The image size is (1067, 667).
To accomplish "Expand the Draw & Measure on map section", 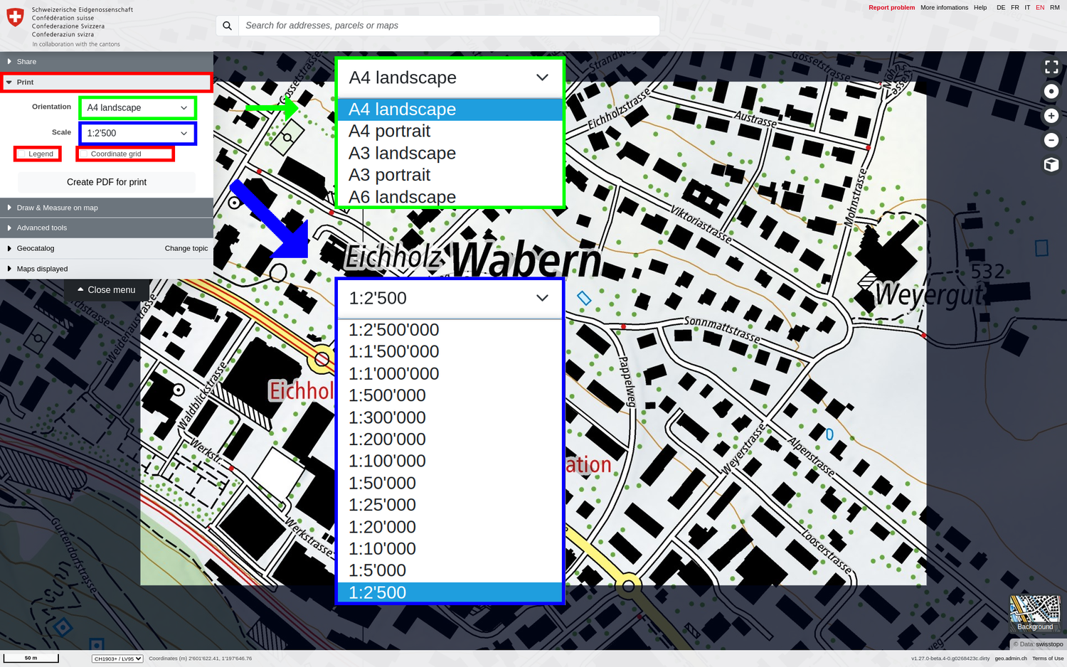I will [57, 208].
